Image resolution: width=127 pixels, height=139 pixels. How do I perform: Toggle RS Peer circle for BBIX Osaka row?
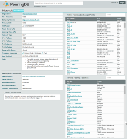coord(118,67)
